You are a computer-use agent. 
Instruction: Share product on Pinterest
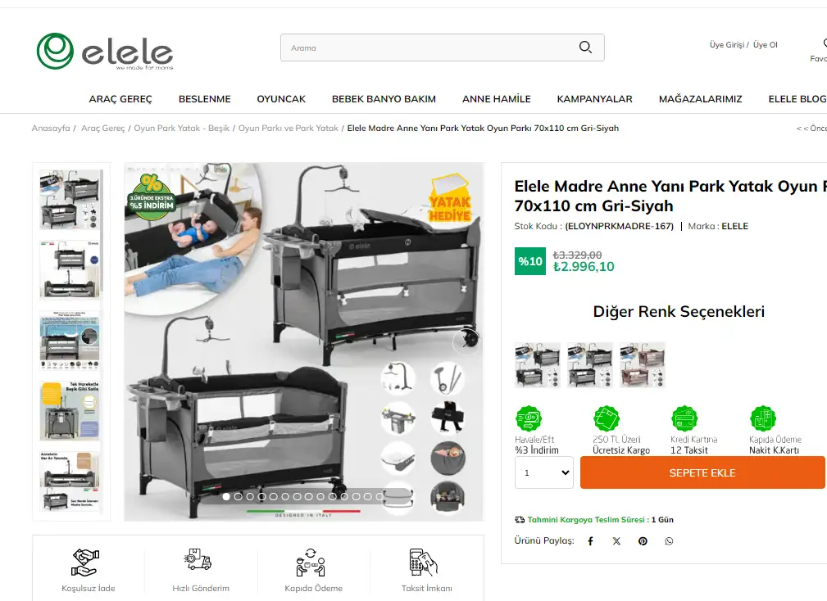643,541
